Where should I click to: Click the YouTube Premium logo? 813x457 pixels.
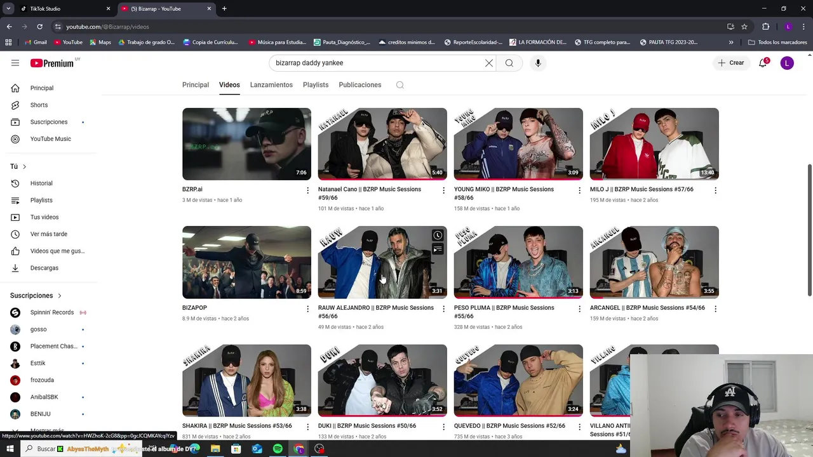point(52,63)
